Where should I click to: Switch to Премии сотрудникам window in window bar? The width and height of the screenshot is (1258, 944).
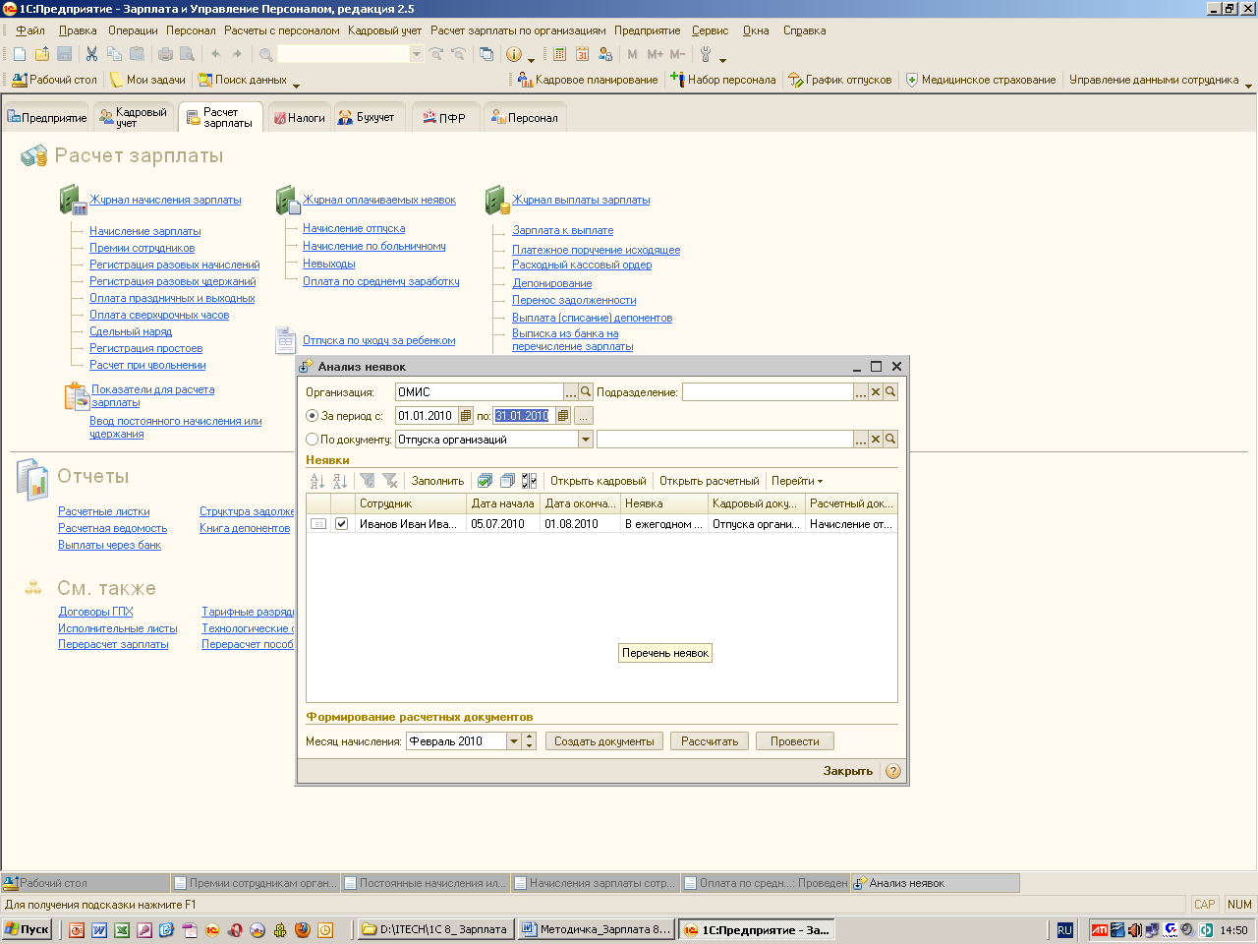256,883
